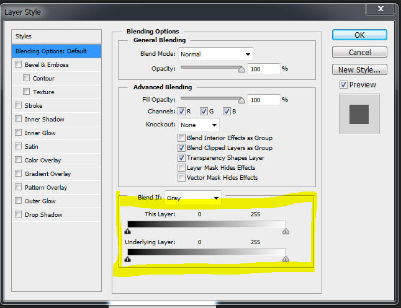The width and height of the screenshot is (401, 308).
Task: Tick the Contour checkbox
Action: click(x=26, y=78)
